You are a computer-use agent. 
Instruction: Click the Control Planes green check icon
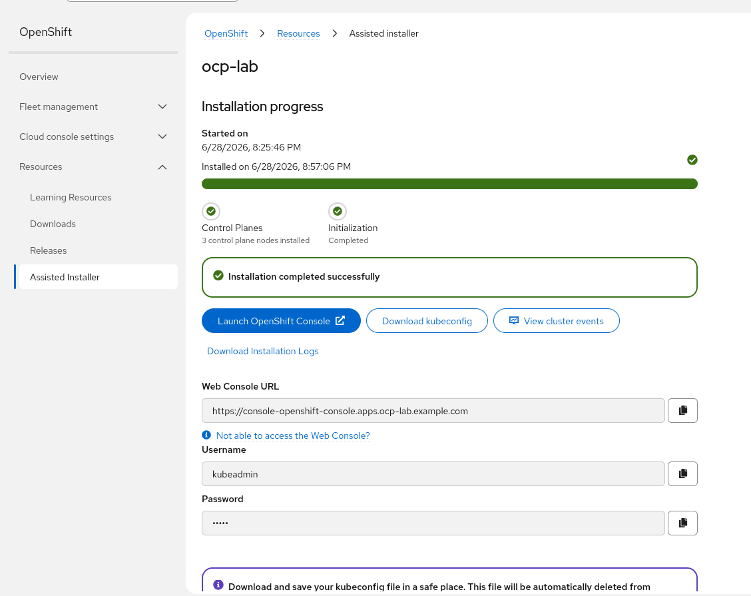pos(211,211)
